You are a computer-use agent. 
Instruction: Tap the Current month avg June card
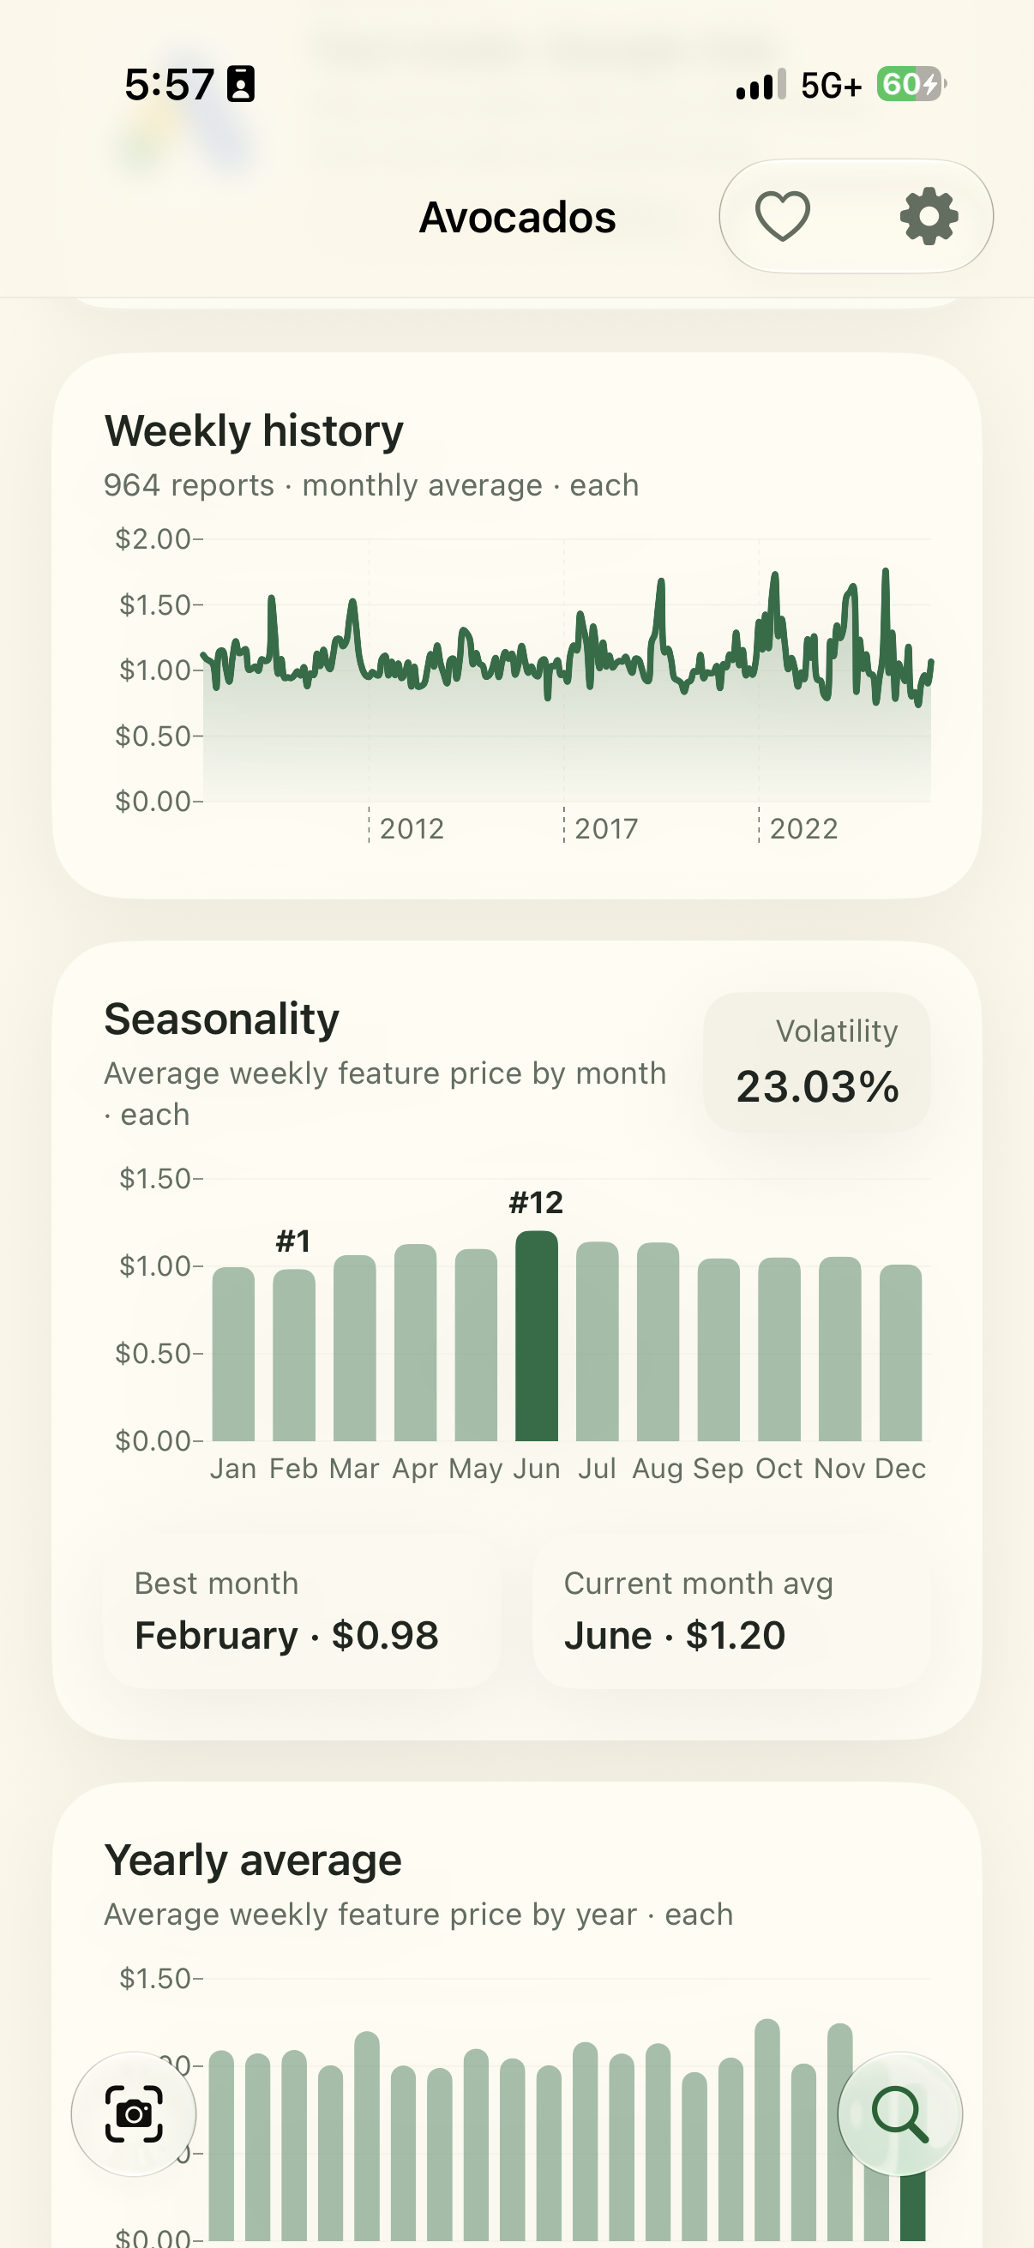tap(731, 1611)
